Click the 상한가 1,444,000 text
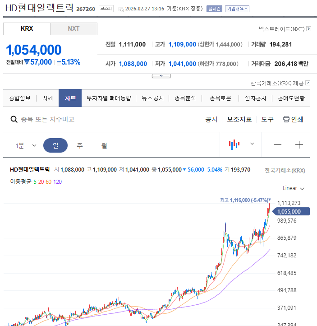This screenshot has height=326, width=317. (220, 44)
